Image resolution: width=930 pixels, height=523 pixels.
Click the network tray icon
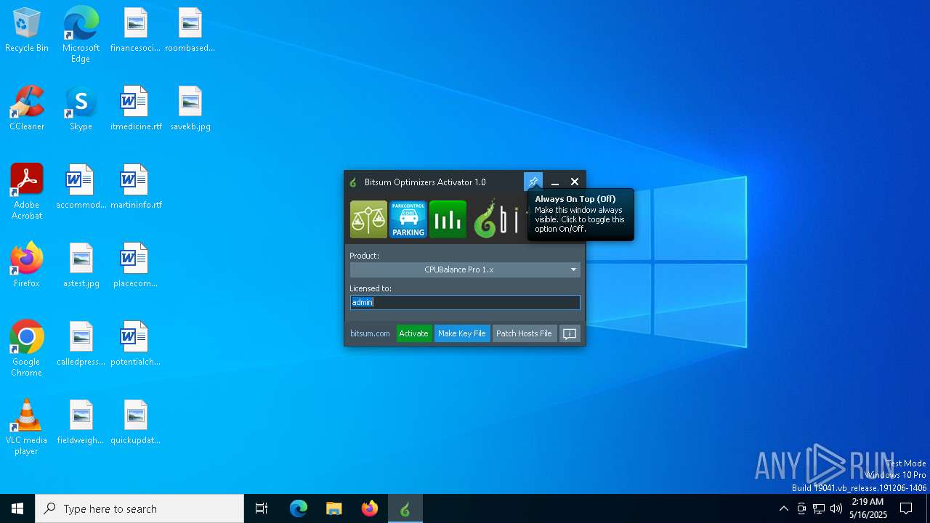point(819,508)
